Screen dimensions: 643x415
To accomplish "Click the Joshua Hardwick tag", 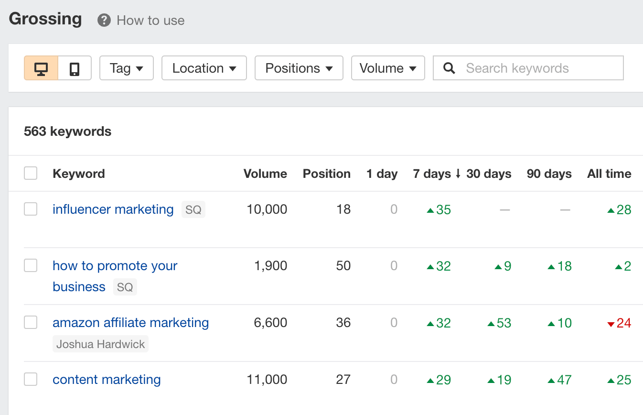I will pos(100,344).
